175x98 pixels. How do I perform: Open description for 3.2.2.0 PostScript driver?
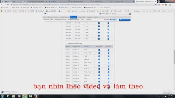pyautogui.click(x=99, y=75)
